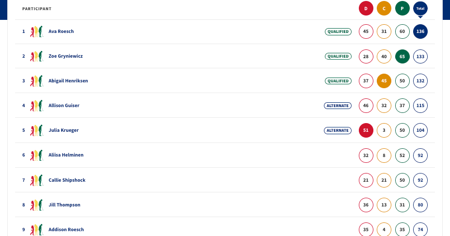
Task: Select Zoe Gryniewicz highlighted putt score 65
Action: pos(402,57)
